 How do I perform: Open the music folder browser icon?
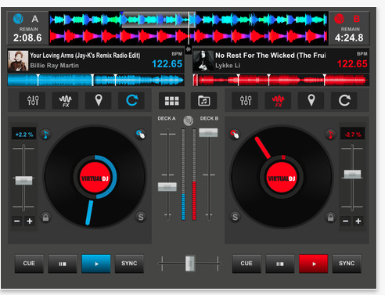pos(203,101)
